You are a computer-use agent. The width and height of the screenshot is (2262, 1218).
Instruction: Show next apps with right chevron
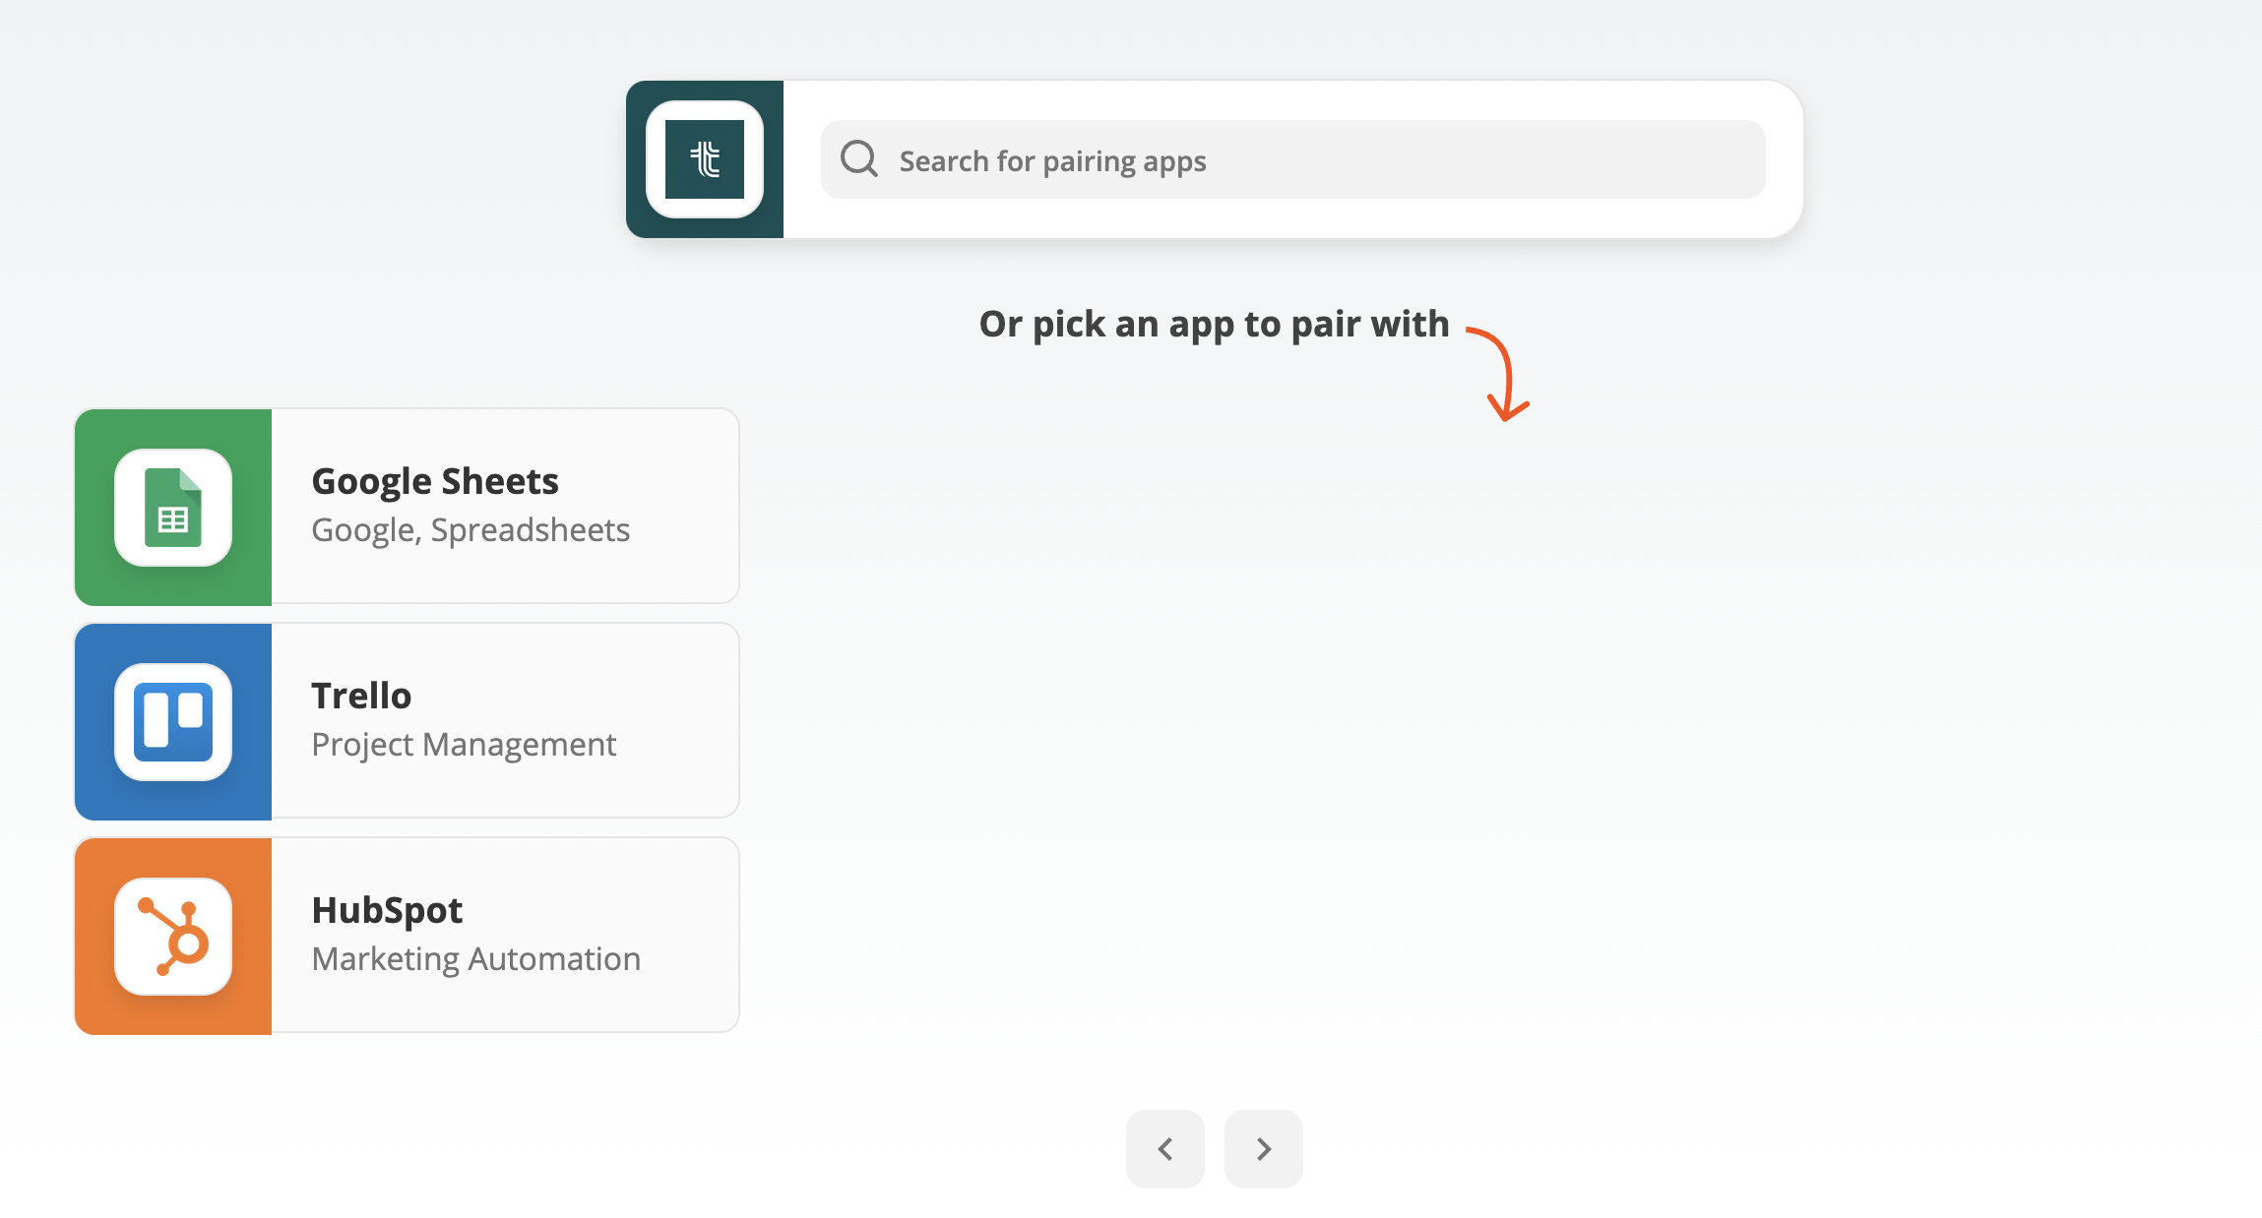point(1264,1149)
